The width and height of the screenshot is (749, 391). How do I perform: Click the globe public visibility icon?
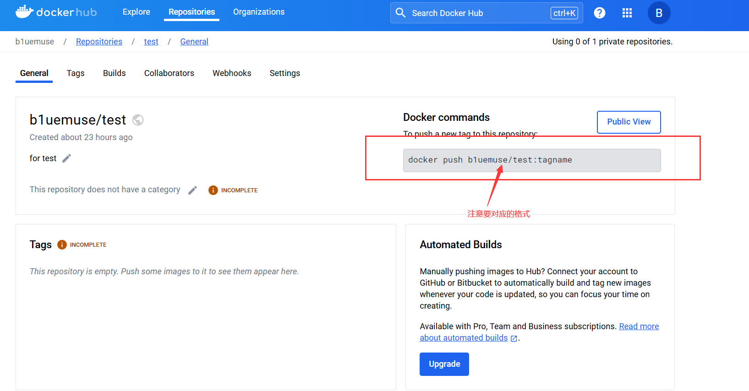click(138, 120)
